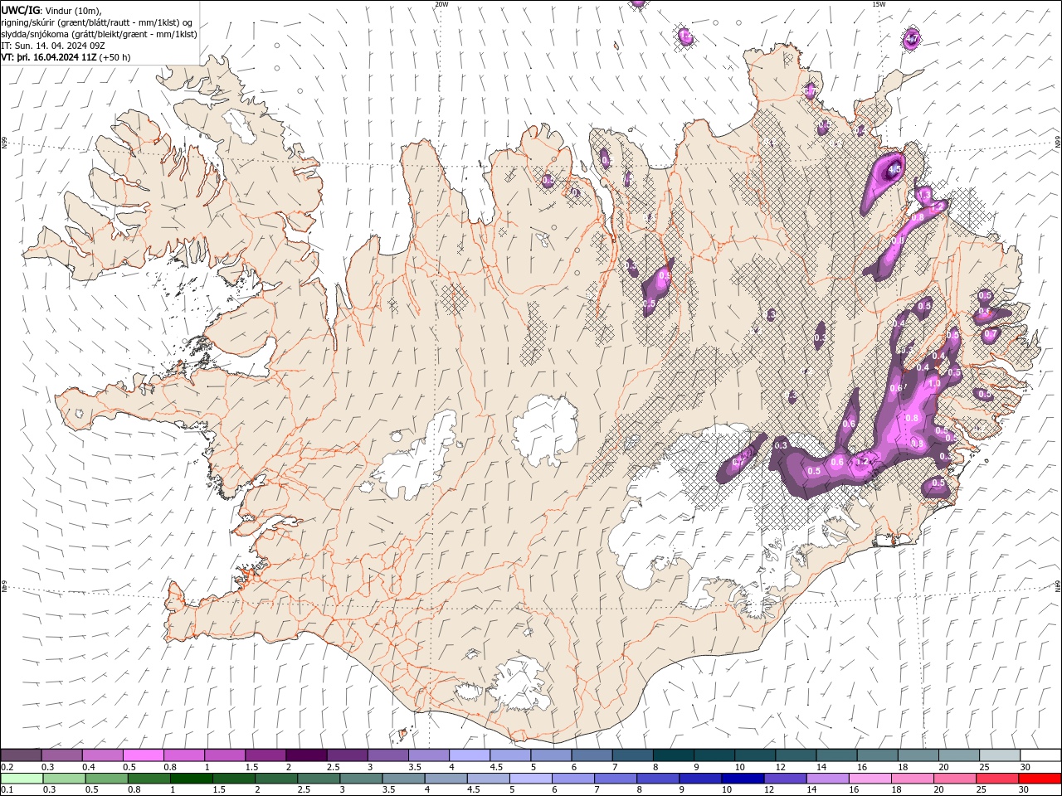Image resolution: width=1062 pixels, height=796 pixels.
Task: Click the red-pink swatch labeled 25 in lower legend
Action: [996, 778]
